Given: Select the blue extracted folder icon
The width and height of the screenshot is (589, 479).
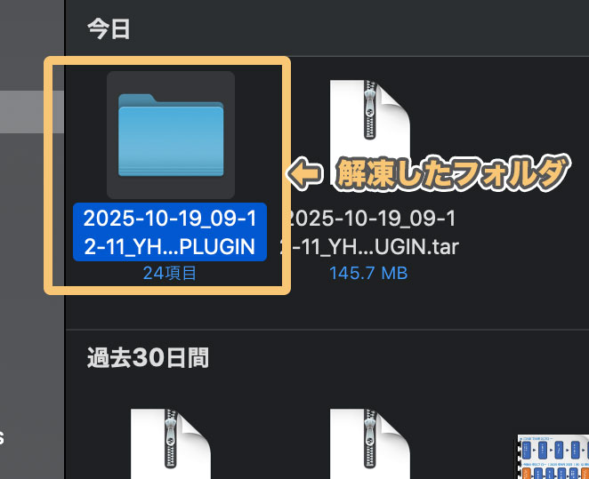Looking at the screenshot, I should click(171, 135).
